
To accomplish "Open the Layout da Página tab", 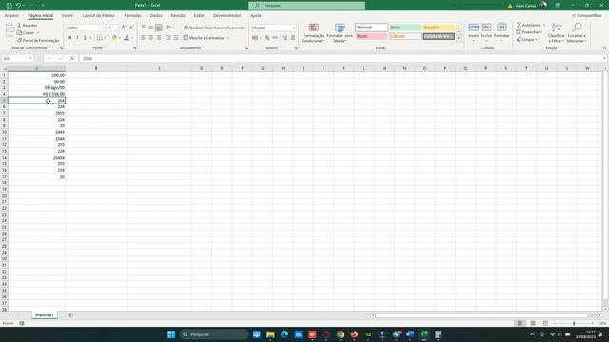I will tap(98, 15).
